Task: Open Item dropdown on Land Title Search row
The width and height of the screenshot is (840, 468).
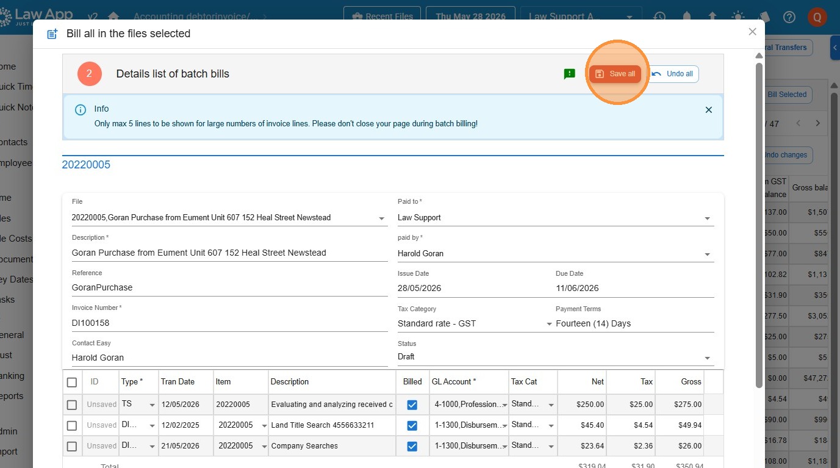Action: coord(241,425)
